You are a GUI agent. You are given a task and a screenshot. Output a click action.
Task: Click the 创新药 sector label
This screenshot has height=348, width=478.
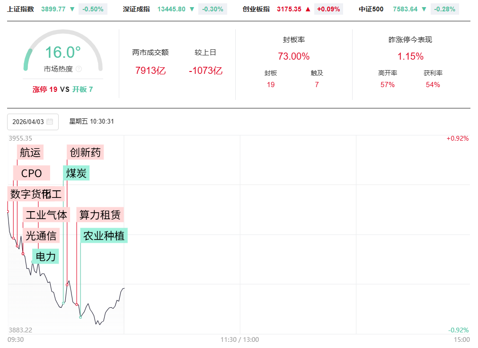point(85,152)
